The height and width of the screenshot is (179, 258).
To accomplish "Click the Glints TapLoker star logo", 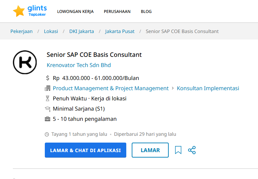I will (30, 11).
